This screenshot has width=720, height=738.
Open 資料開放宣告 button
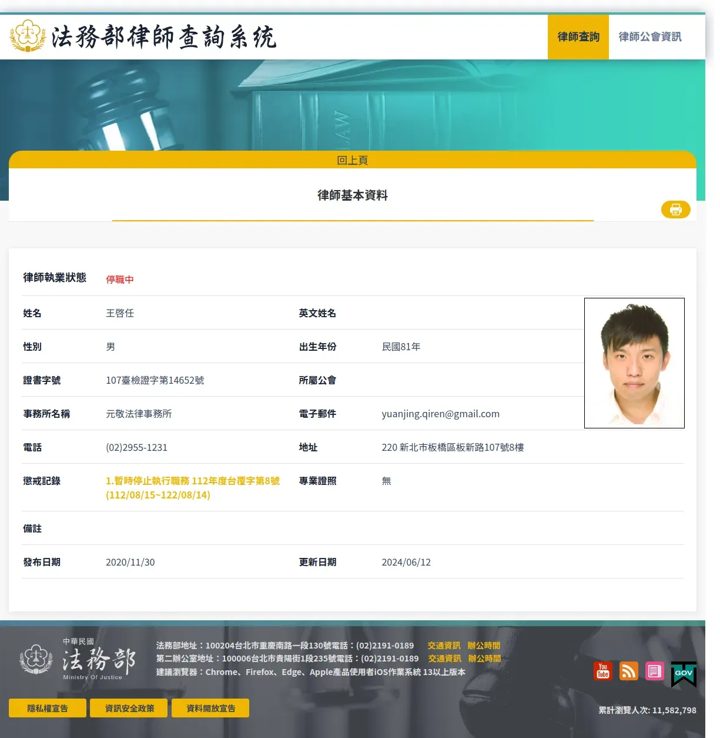[210, 708]
